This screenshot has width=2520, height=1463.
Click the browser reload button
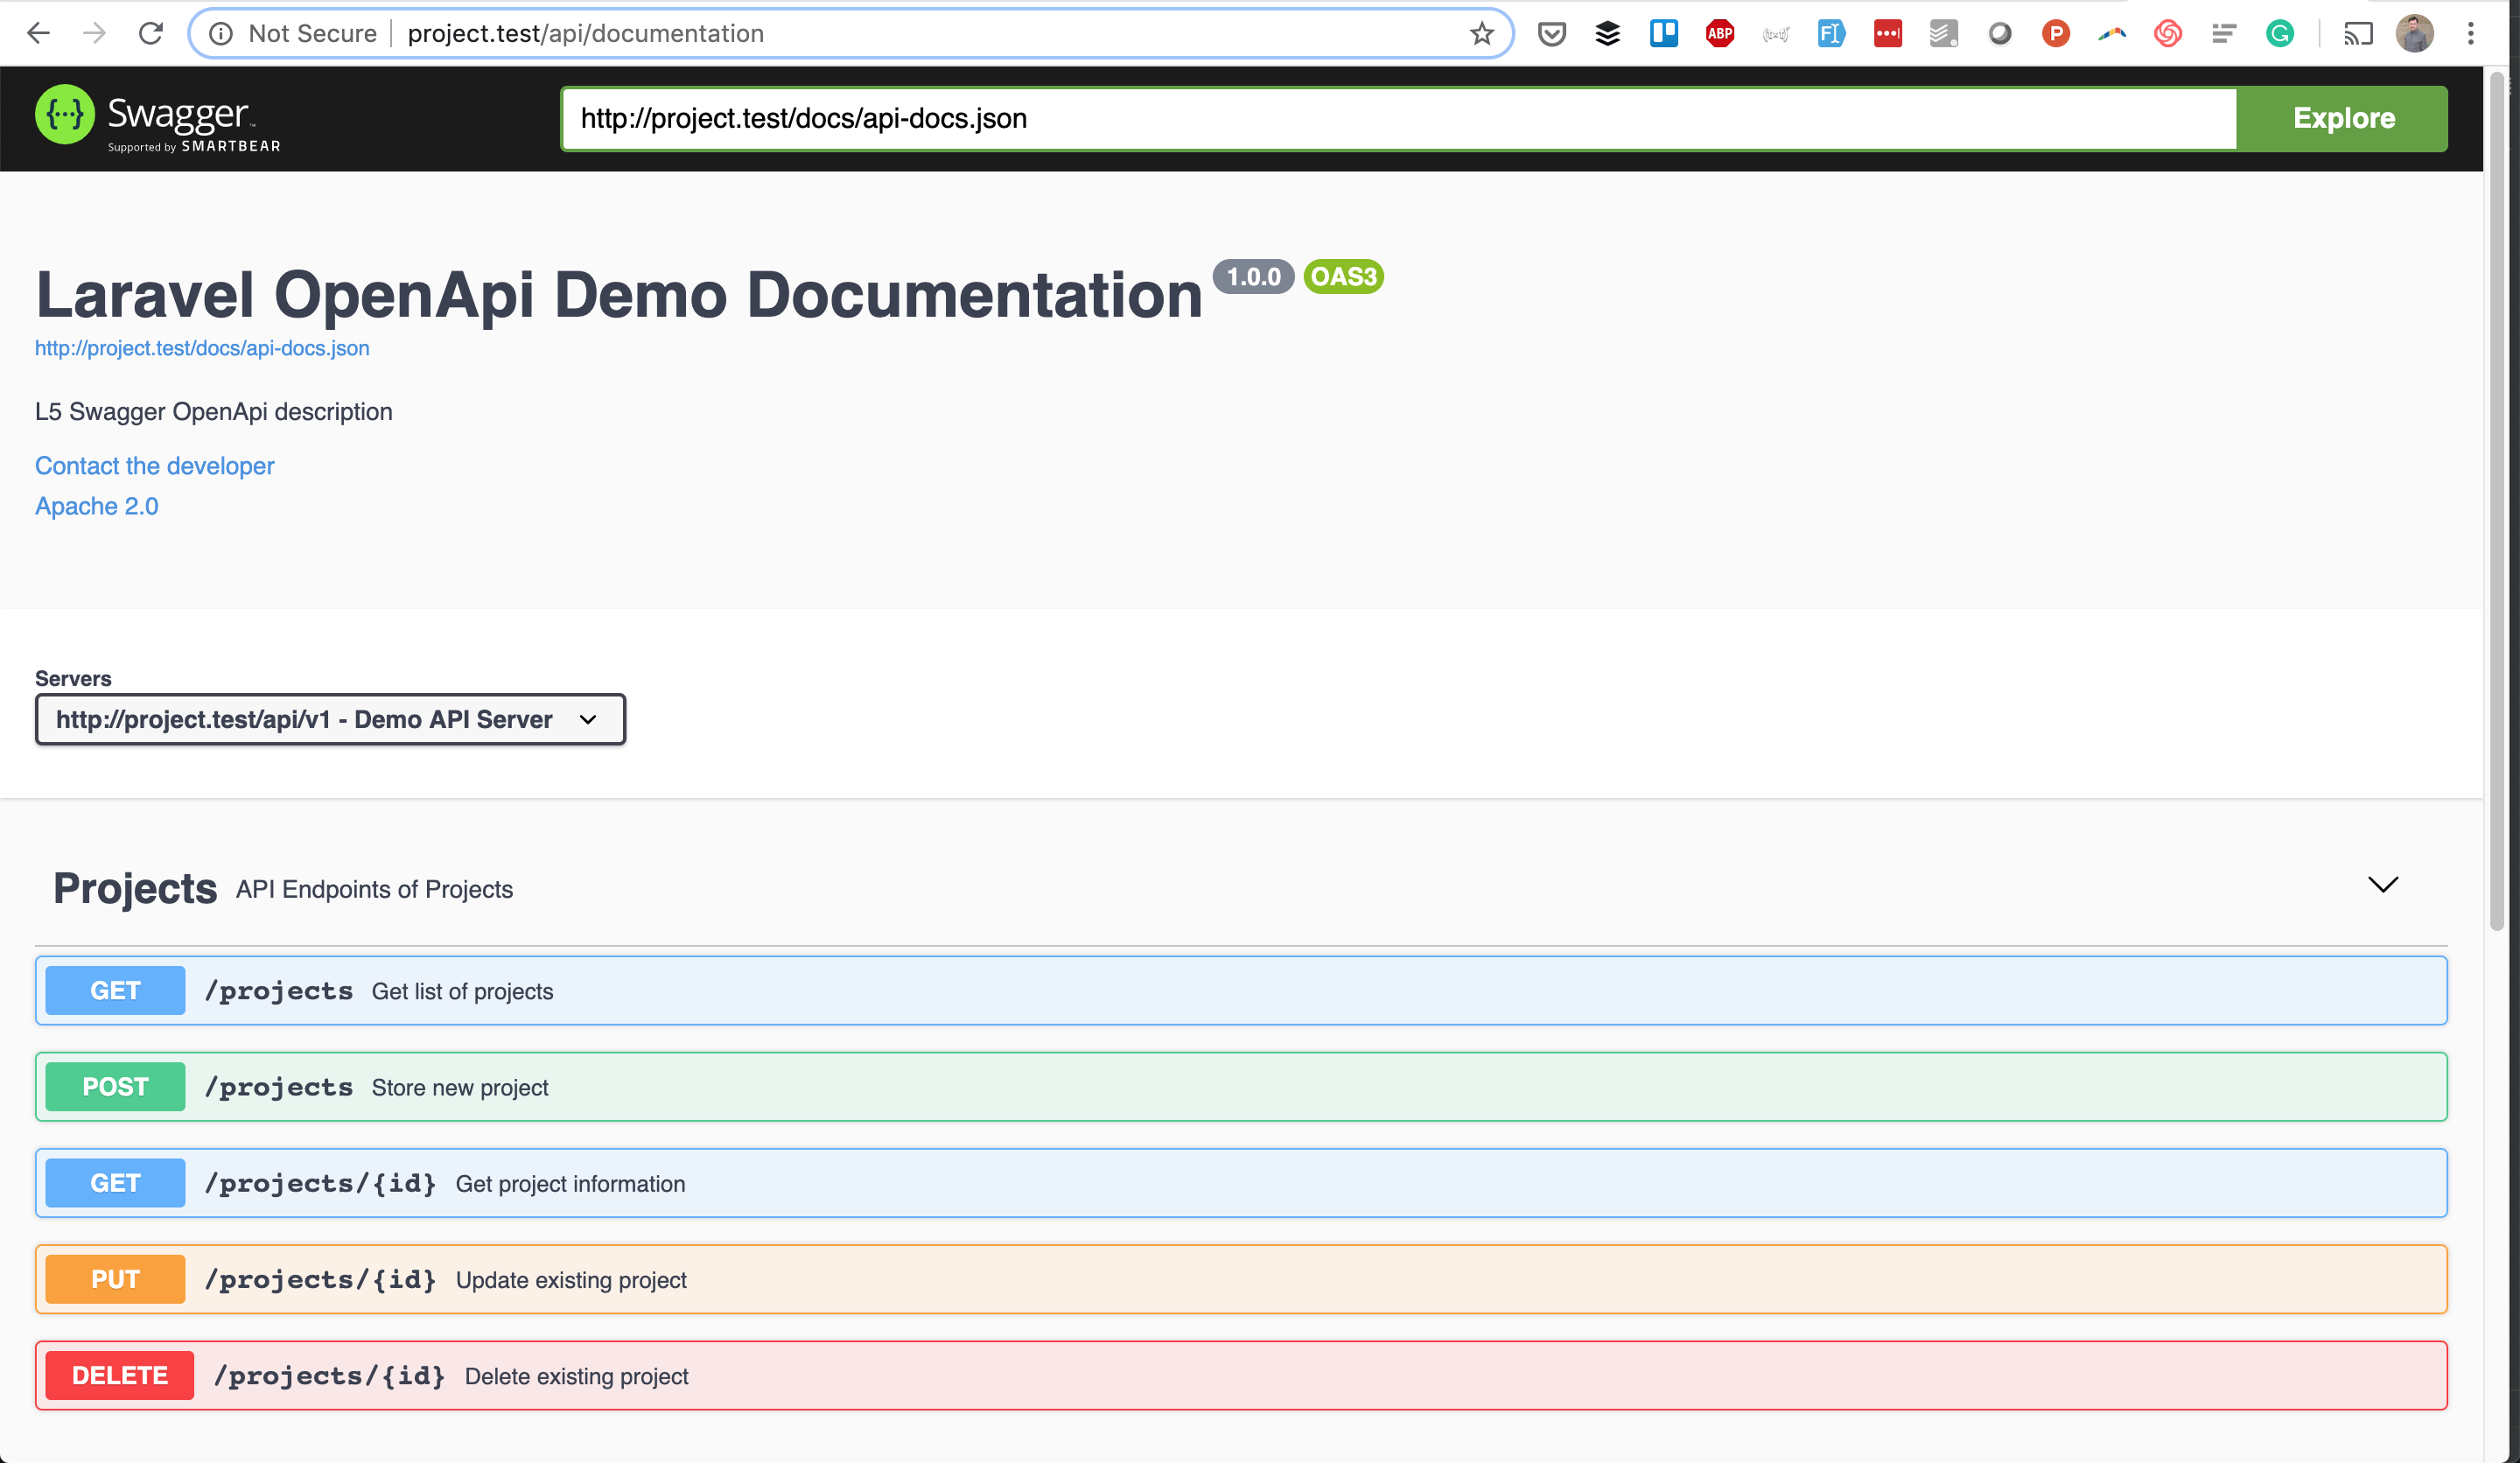(151, 34)
